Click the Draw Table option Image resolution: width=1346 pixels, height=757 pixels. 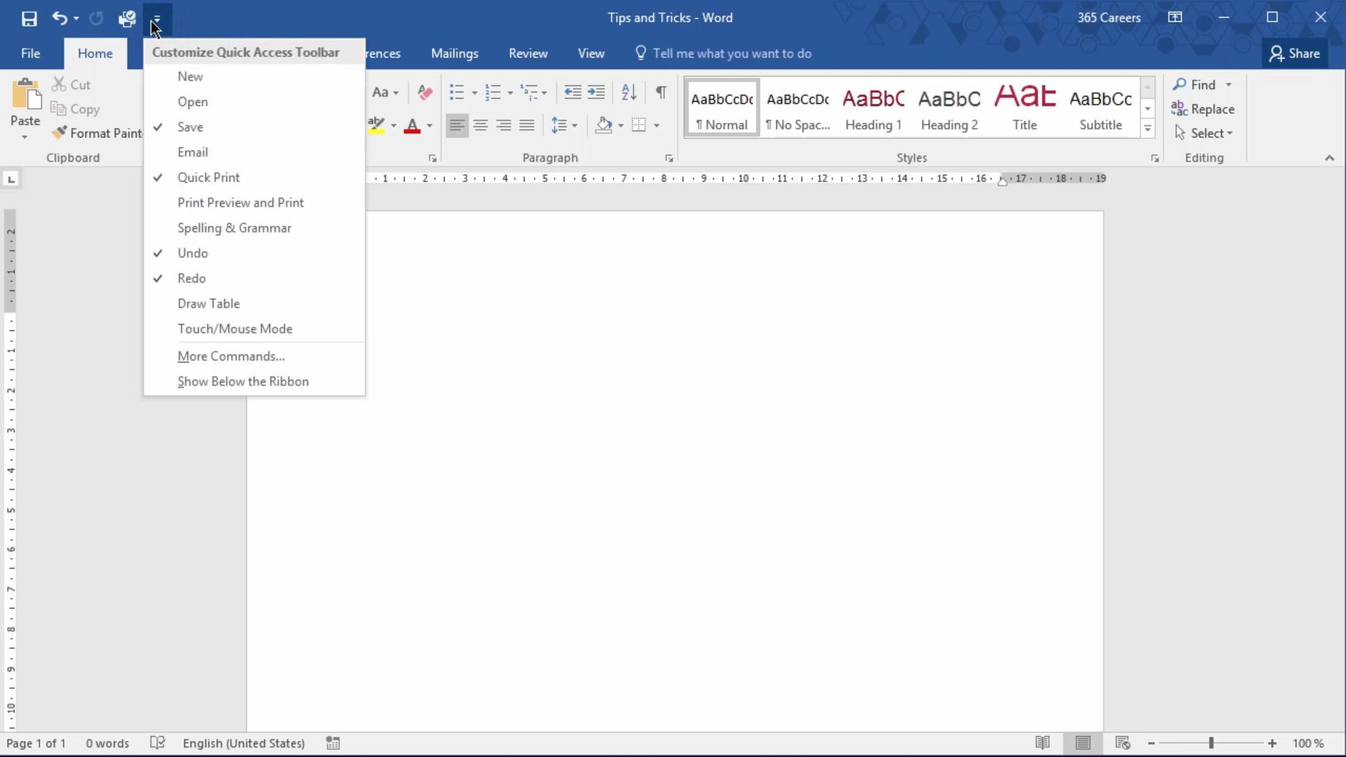coord(209,304)
